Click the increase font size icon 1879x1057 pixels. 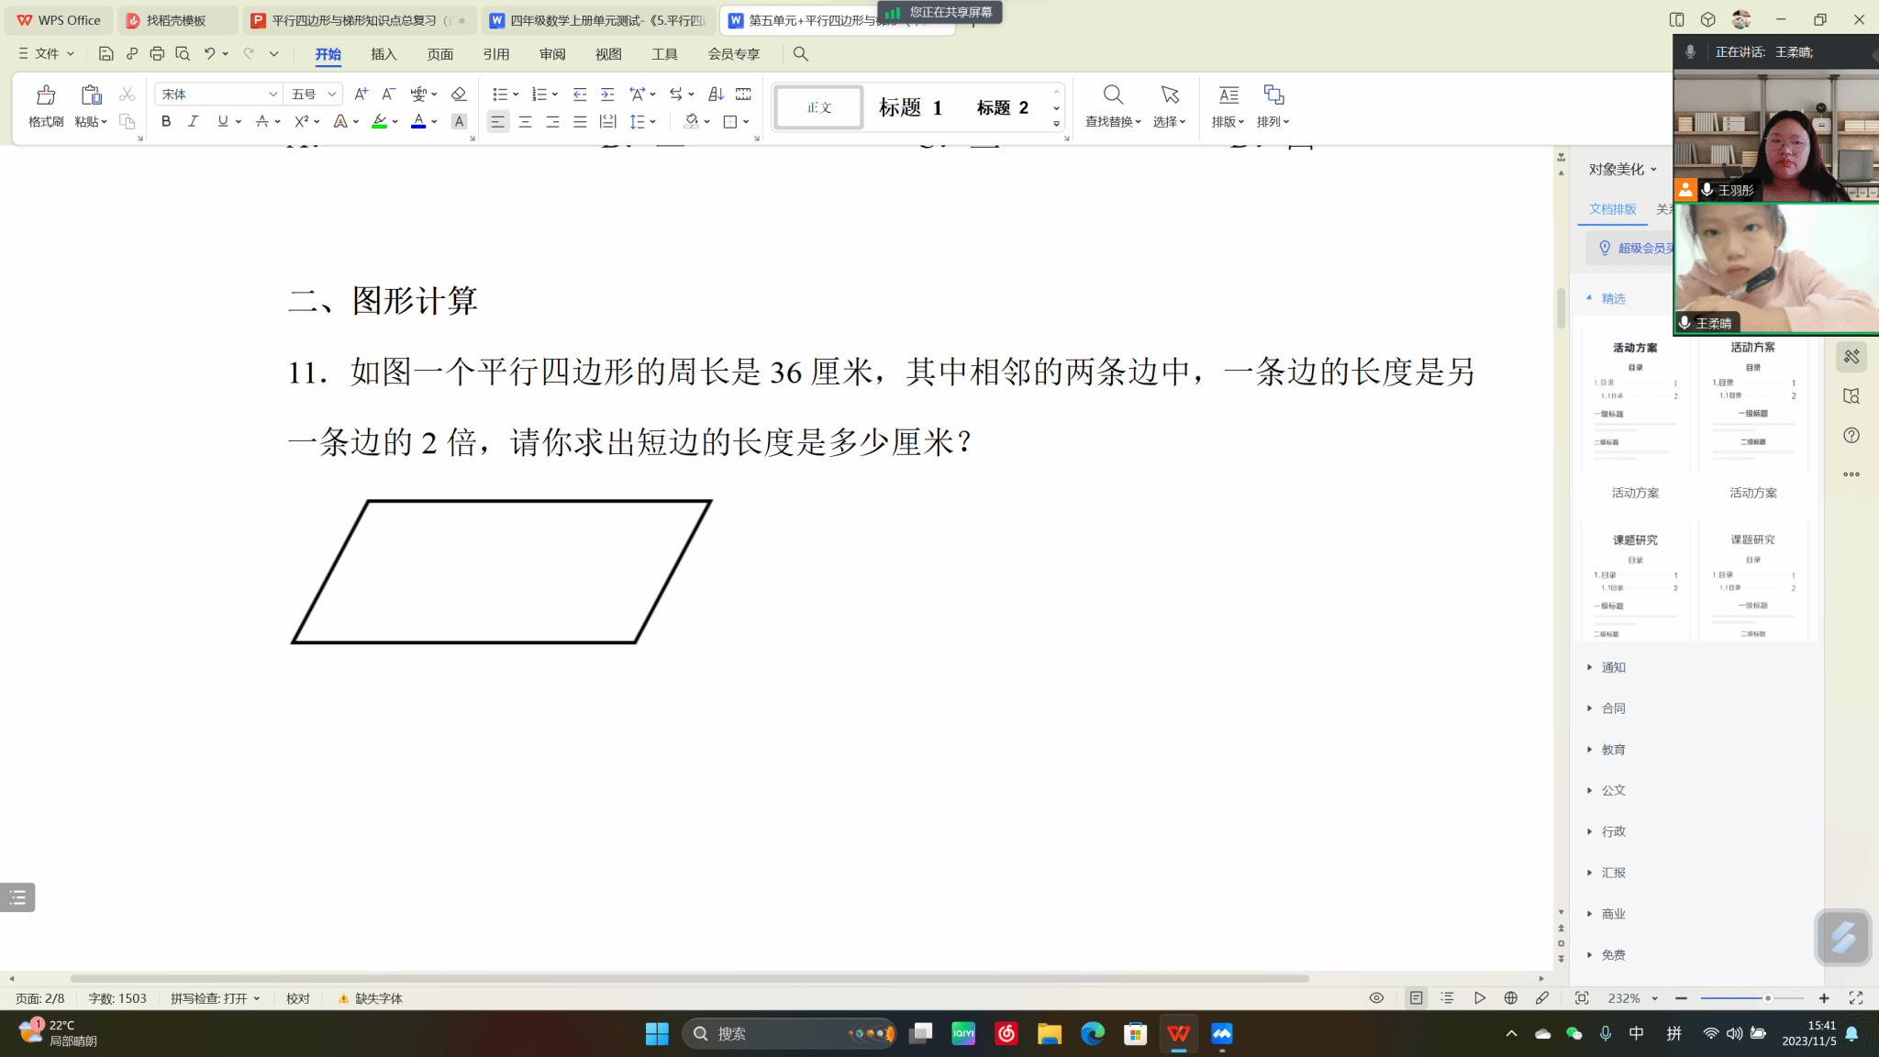point(361,95)
